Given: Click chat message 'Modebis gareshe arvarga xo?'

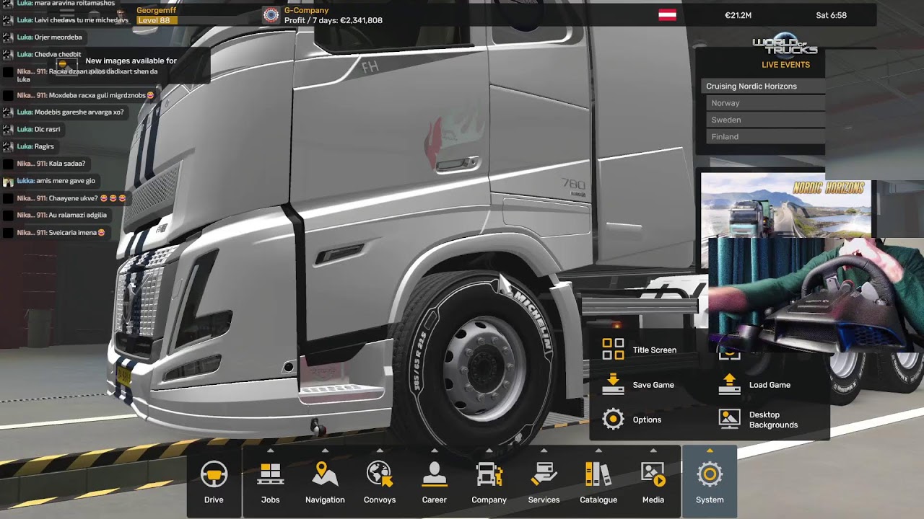Looking at the screenshot, I should tap(79, 112).
